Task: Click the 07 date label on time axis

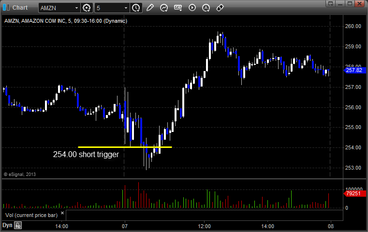Action: (125, 226)
